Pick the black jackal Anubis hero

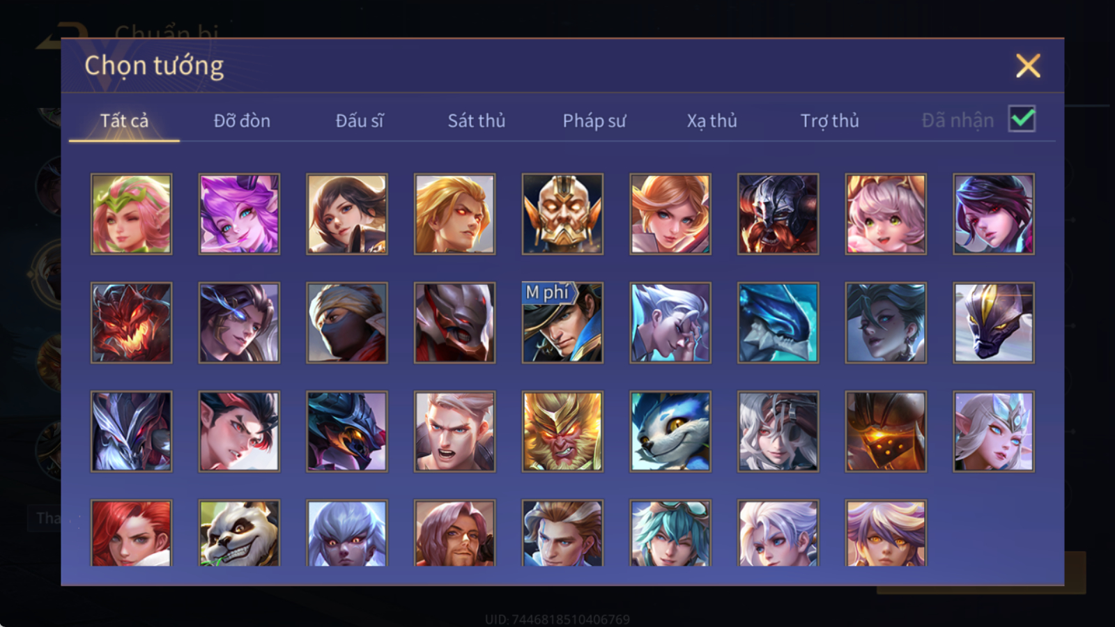[x=994, y=323]
